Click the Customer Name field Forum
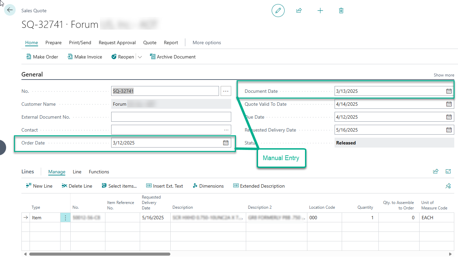 coord(171,104)
